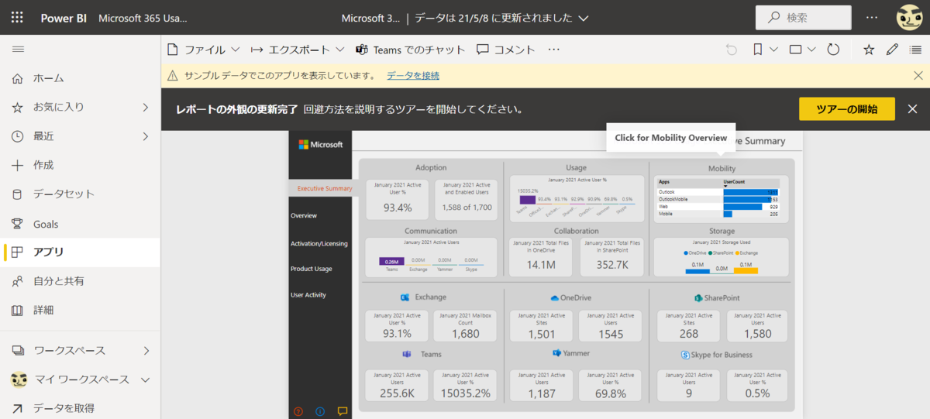
Task: Click the edit pencil icon
Action: (x=892, y=50)
